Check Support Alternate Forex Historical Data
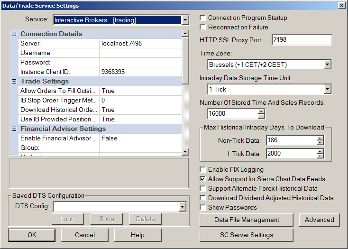 click(x=202, y=188)
